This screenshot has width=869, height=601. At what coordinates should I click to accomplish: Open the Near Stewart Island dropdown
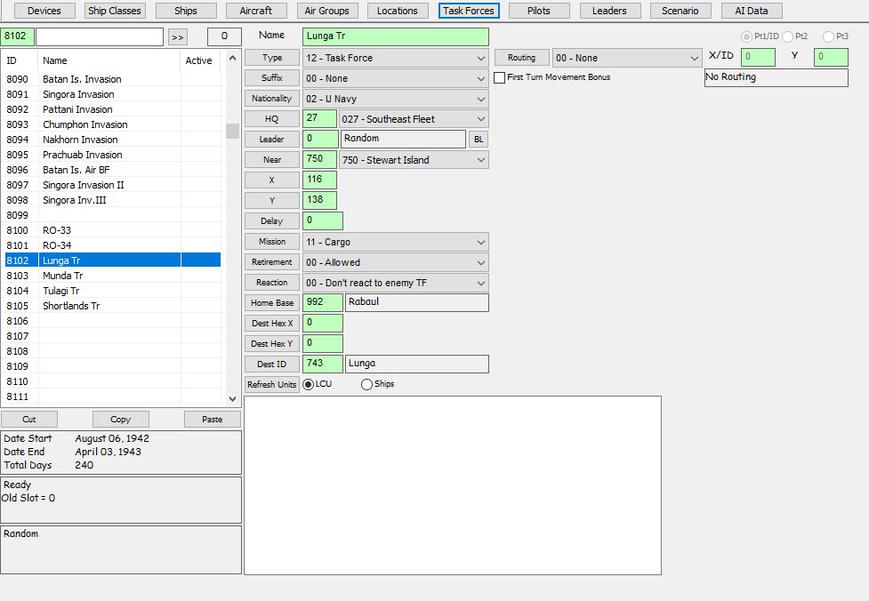pos(414,160)
